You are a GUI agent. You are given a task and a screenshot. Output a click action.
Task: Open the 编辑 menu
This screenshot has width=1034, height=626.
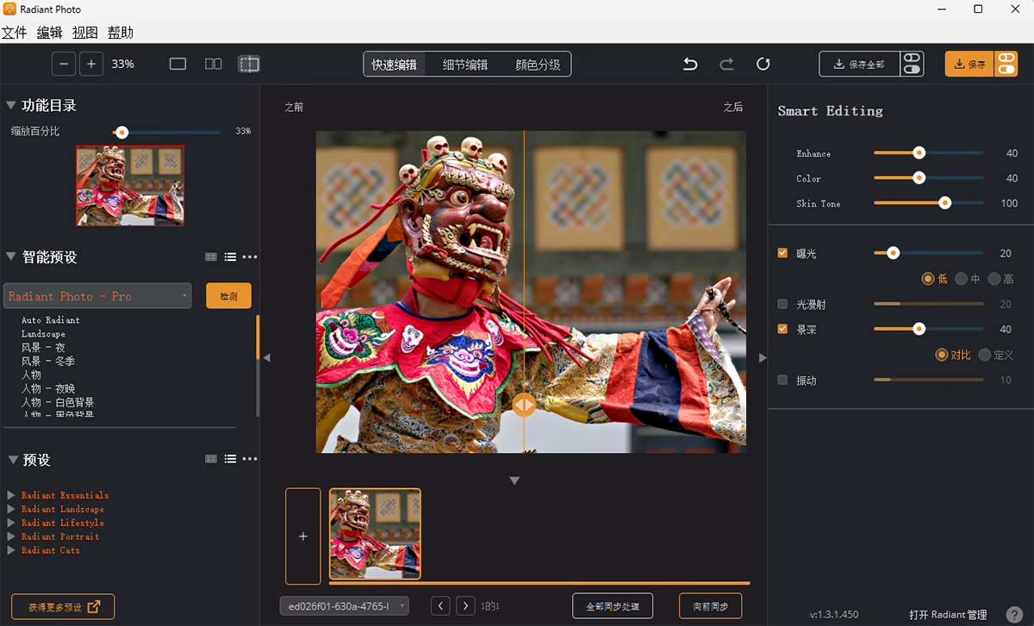[x=52, y=32]
